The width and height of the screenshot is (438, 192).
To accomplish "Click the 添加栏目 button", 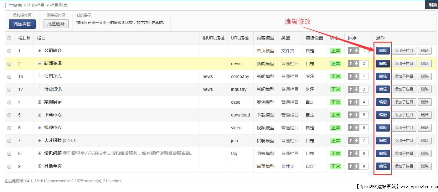I will 22,24.
